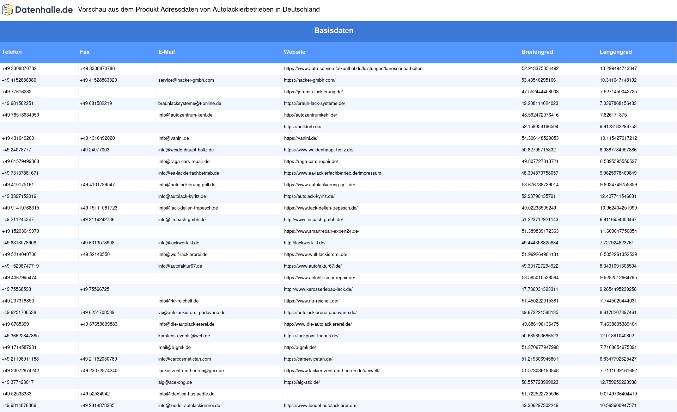Screen dimensions: 677x412
Task: Click the Fax column header
Action: coord(85,52)
